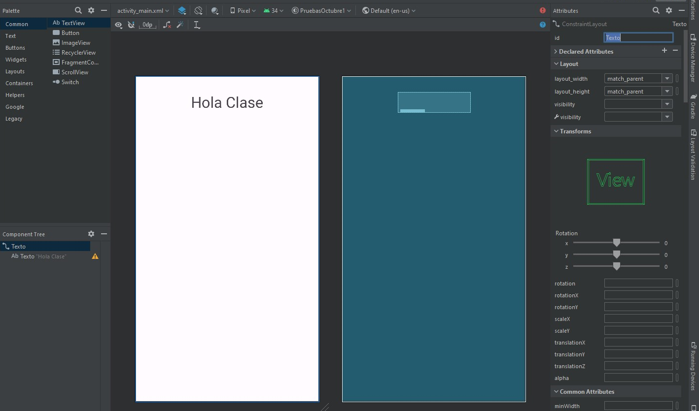
Task: Click the red error indicator icon
Action: pos(543,10)
